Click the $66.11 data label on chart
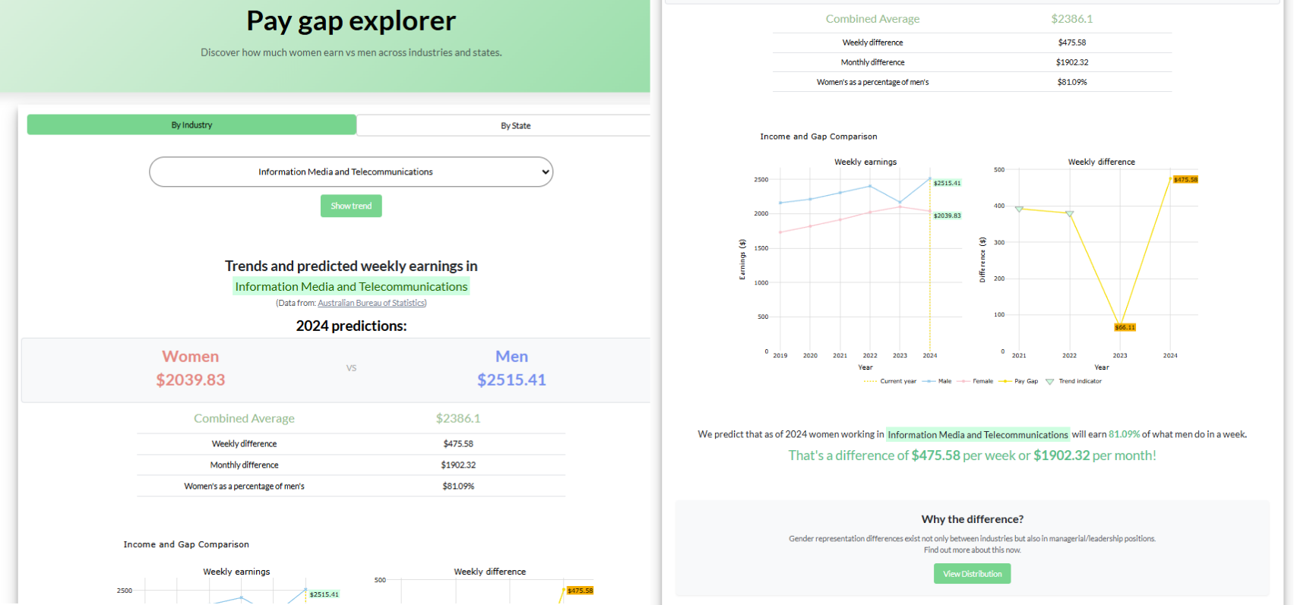The image size is (1294, 605). coord(1125,327)
